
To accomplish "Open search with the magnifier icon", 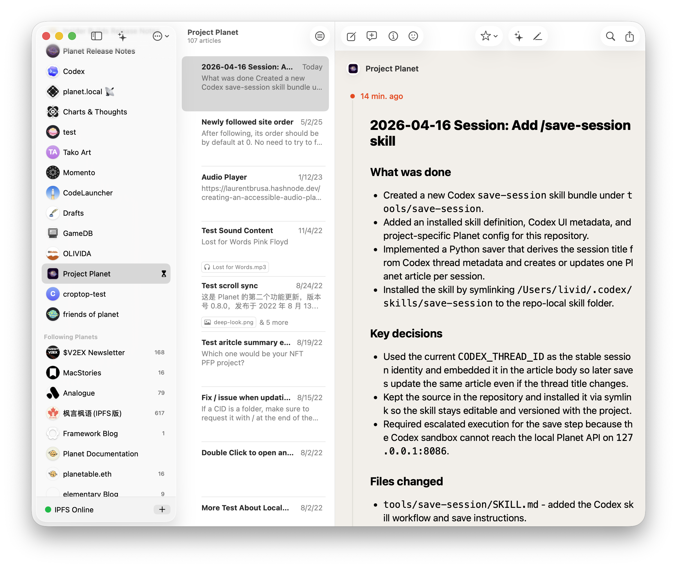I will (x=610, y=36).
